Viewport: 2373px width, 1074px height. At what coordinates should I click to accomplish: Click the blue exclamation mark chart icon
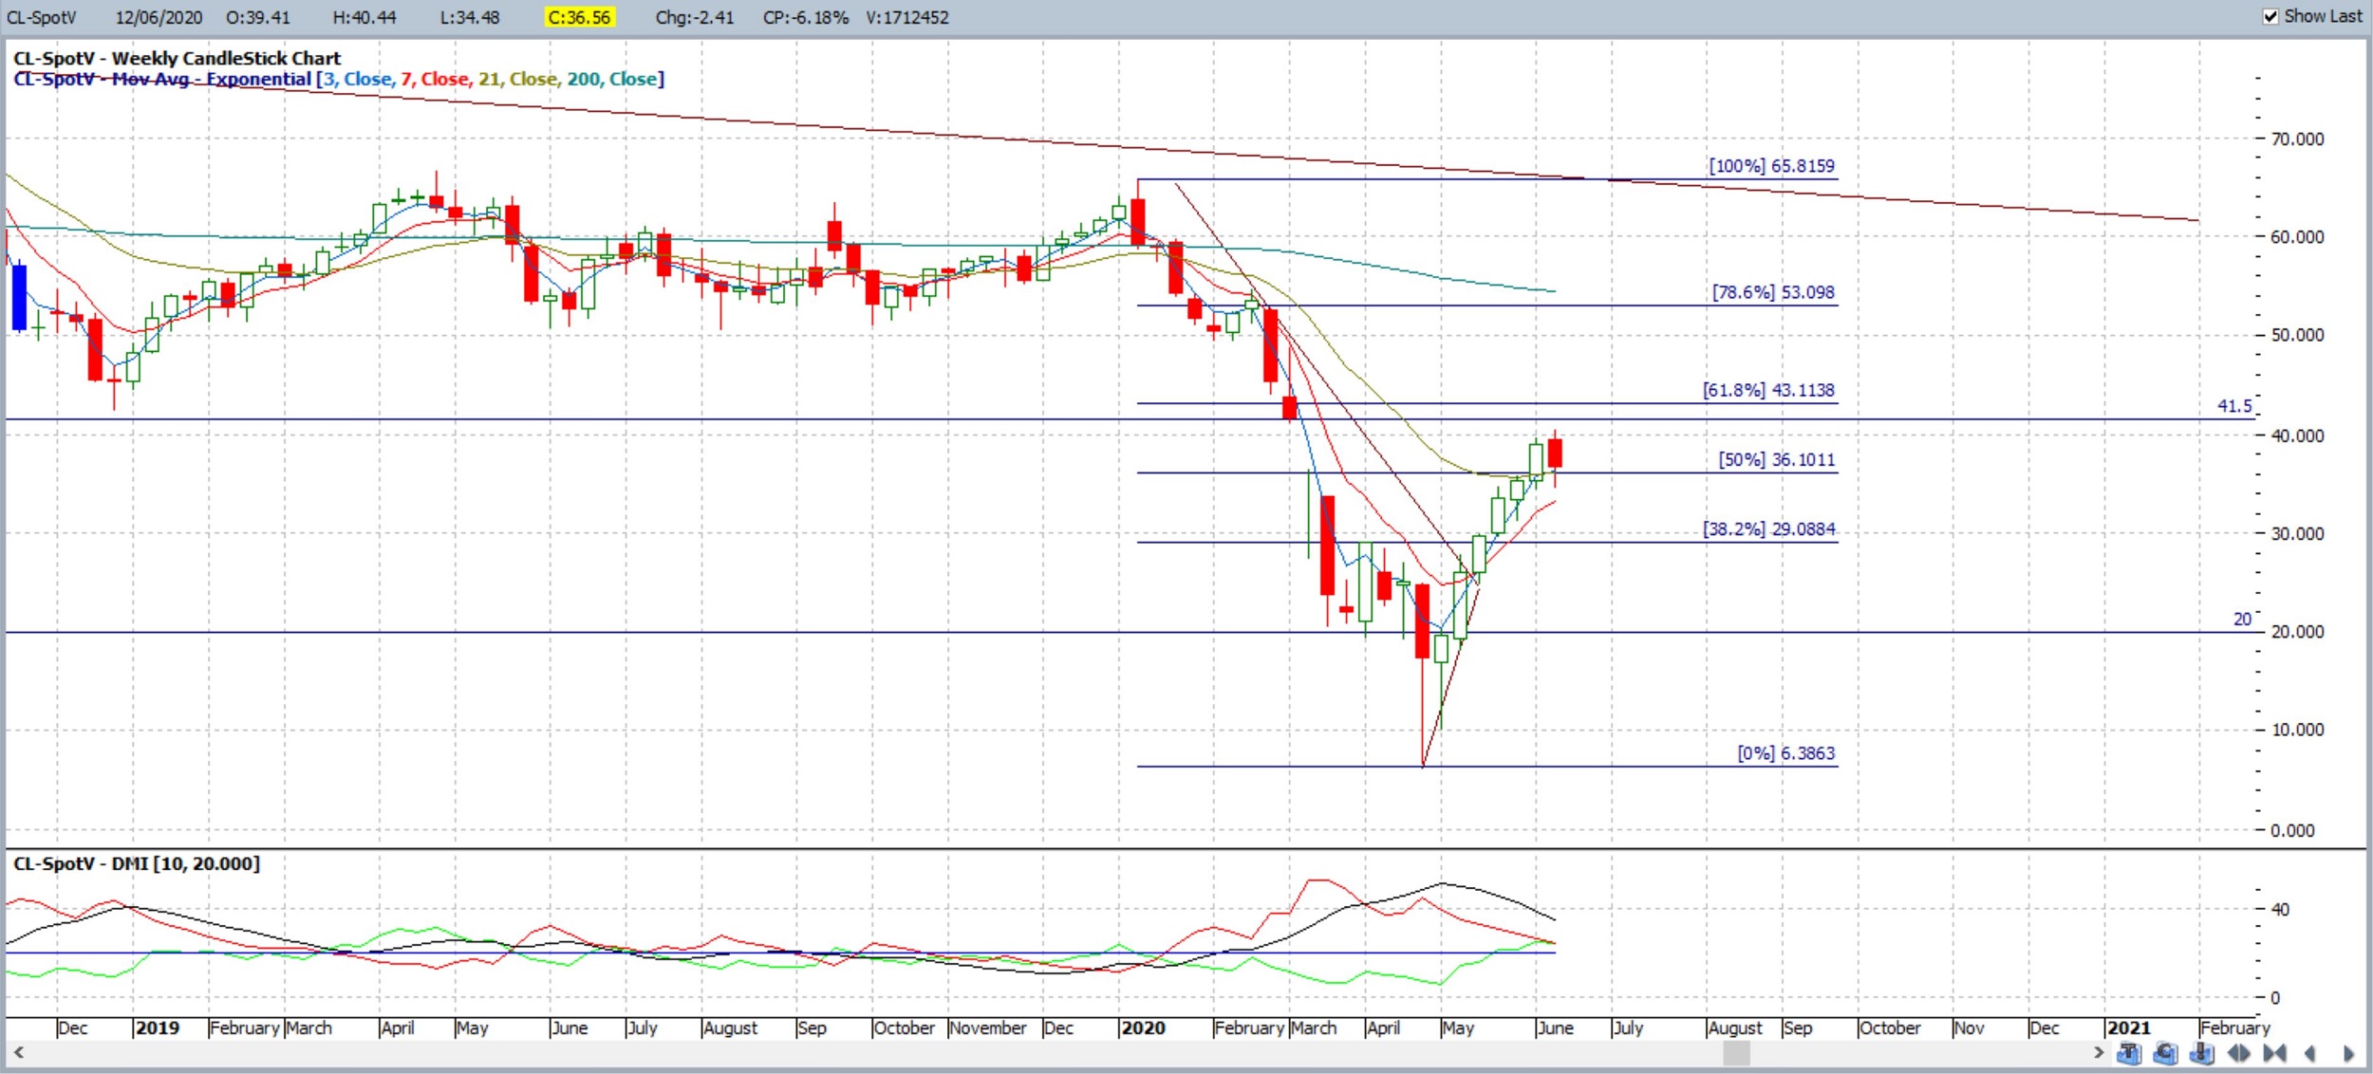point(2202,1053)
